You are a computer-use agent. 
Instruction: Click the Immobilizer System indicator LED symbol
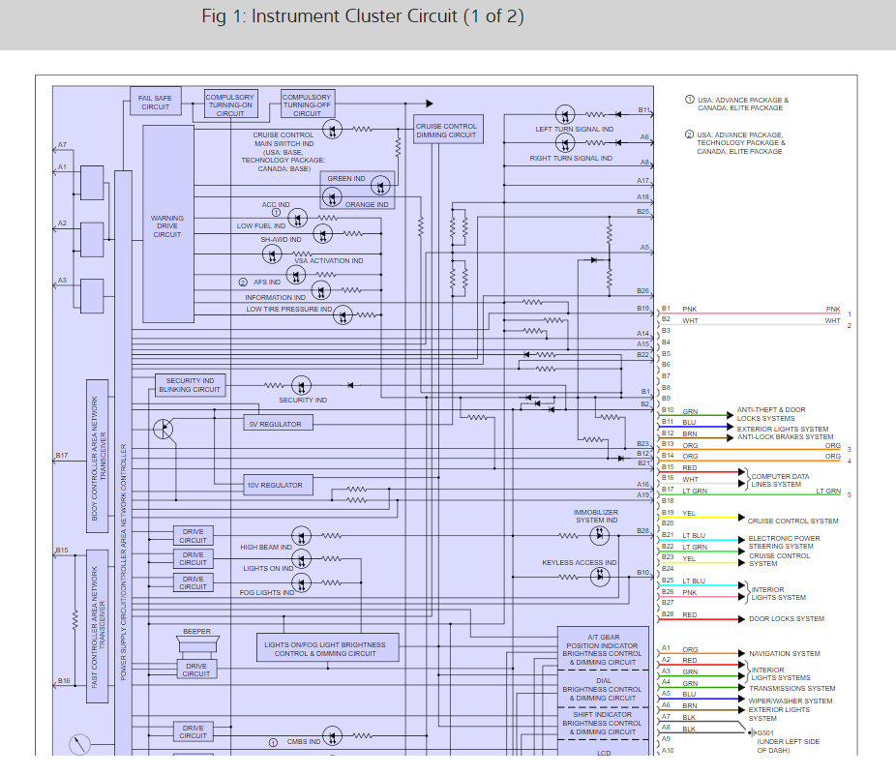pyautogui.click(x=599, y=535)
